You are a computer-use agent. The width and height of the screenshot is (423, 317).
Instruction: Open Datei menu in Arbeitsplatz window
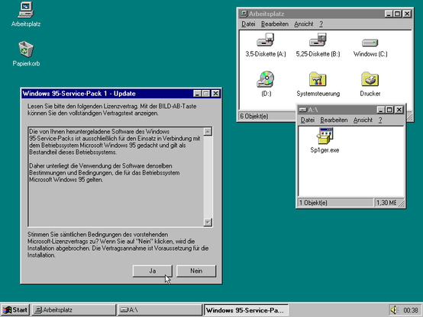(x=248, y=24)
